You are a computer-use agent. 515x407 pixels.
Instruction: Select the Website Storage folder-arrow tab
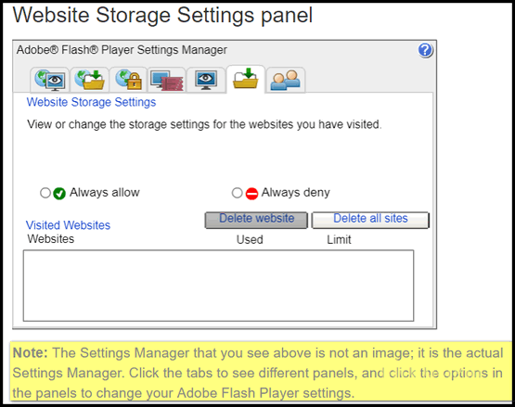[245, 79]
